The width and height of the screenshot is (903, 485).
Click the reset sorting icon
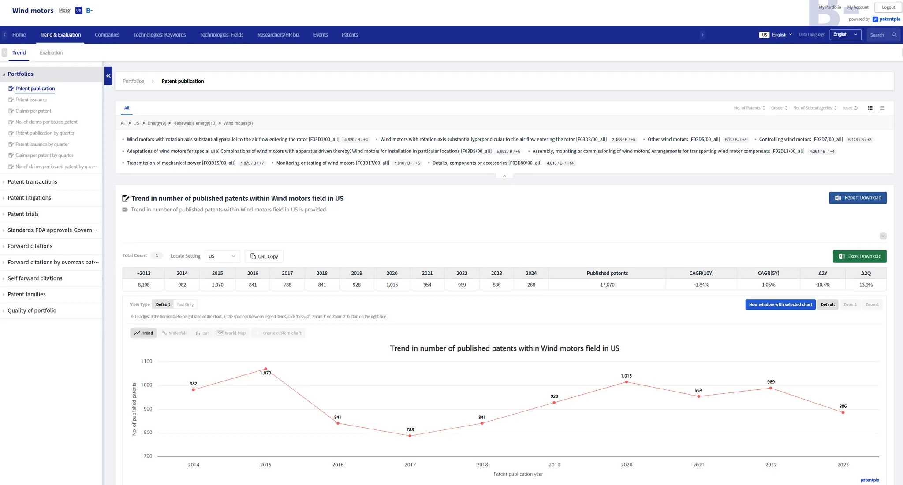(855, 108)
